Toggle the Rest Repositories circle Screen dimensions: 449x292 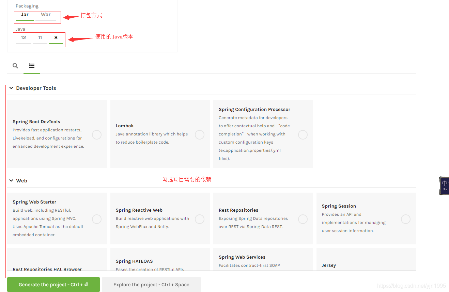coord(303,219)
